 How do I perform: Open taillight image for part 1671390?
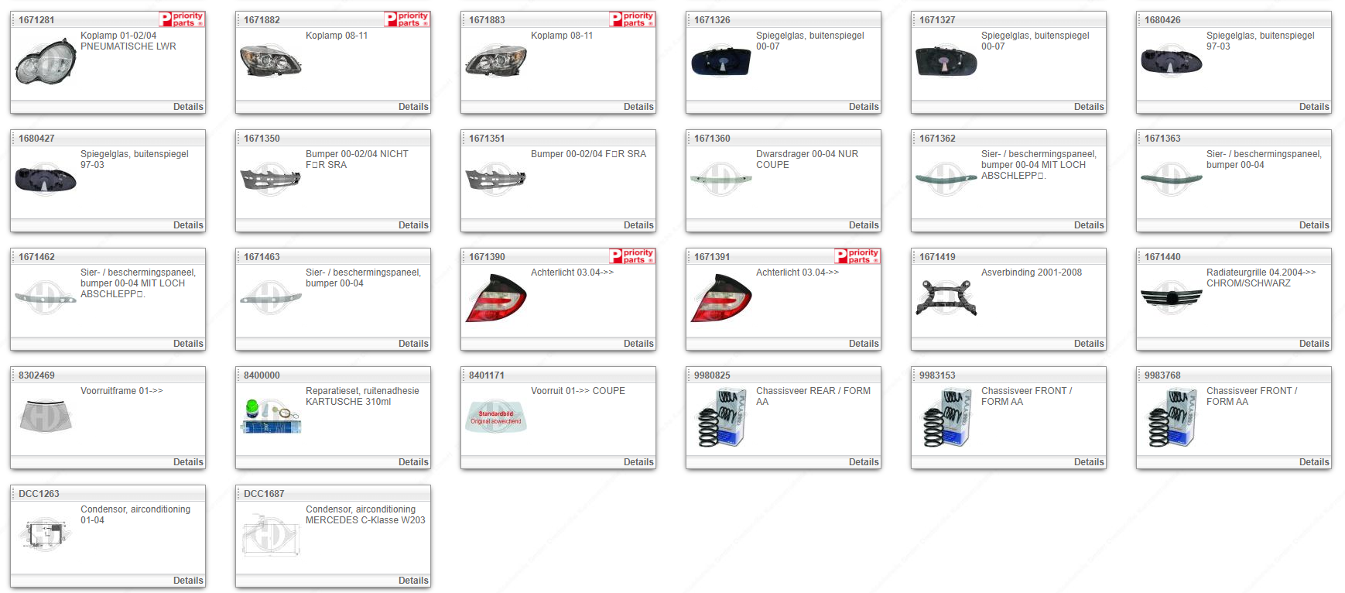(495, 299)
